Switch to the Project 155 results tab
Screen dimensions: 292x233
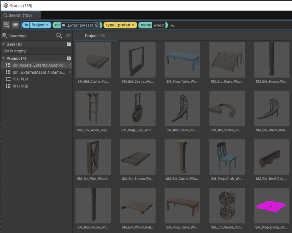coord(95,36)
